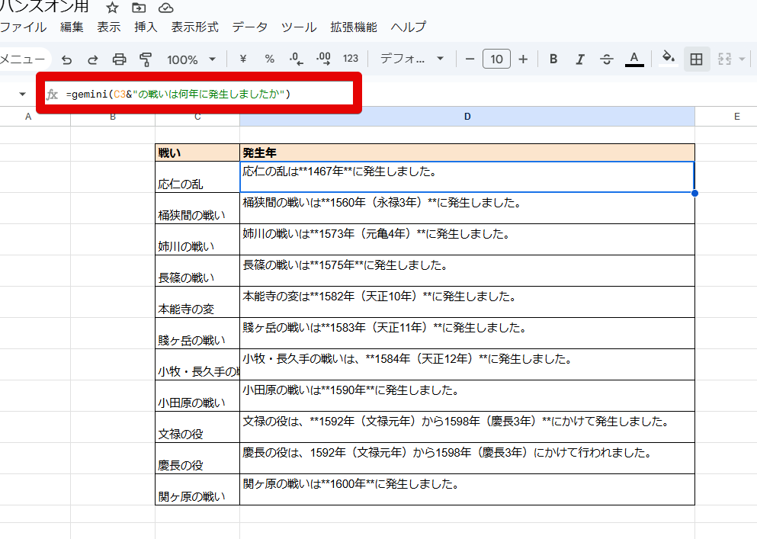Print the spreadsheet
This screenshot has width=757, height=539.
tap(119, 59)
